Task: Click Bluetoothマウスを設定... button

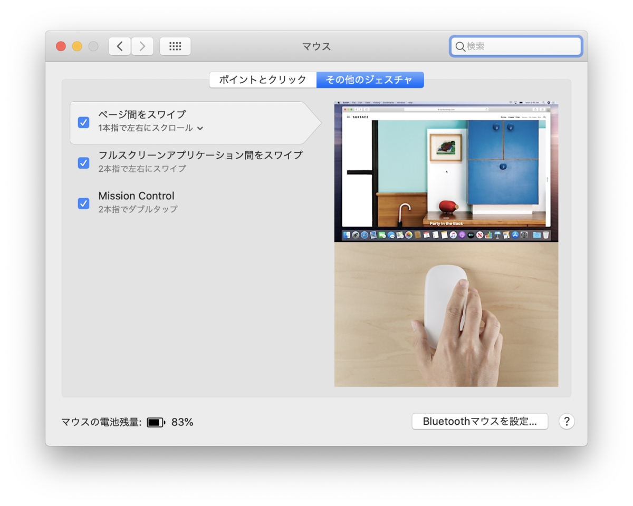Action: [480, 422]
